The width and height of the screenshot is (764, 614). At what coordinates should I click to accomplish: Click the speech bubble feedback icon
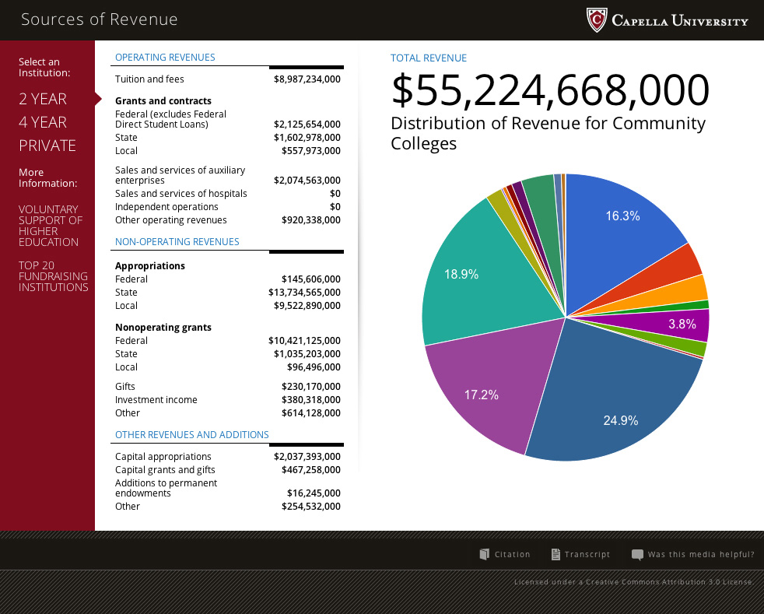tap(637, 555)
